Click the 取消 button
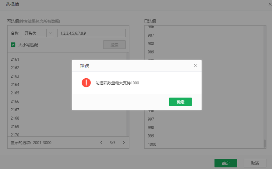Viewport: 272px width, 169px height. [255, 163]
